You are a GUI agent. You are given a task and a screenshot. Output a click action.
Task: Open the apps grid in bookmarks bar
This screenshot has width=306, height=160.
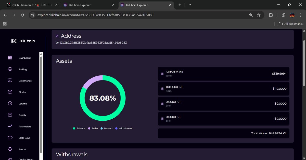coord(5,24)
